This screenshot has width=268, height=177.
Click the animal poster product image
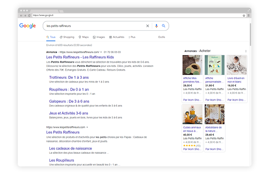pos(214,65)
